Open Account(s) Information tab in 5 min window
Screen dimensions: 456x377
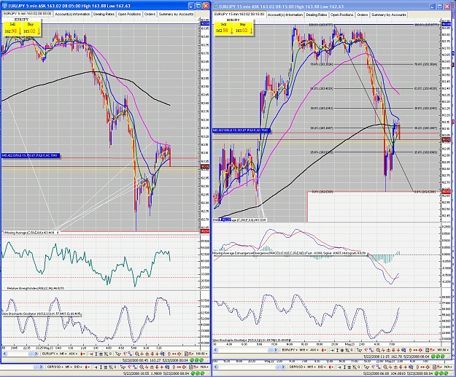point(72,14)
